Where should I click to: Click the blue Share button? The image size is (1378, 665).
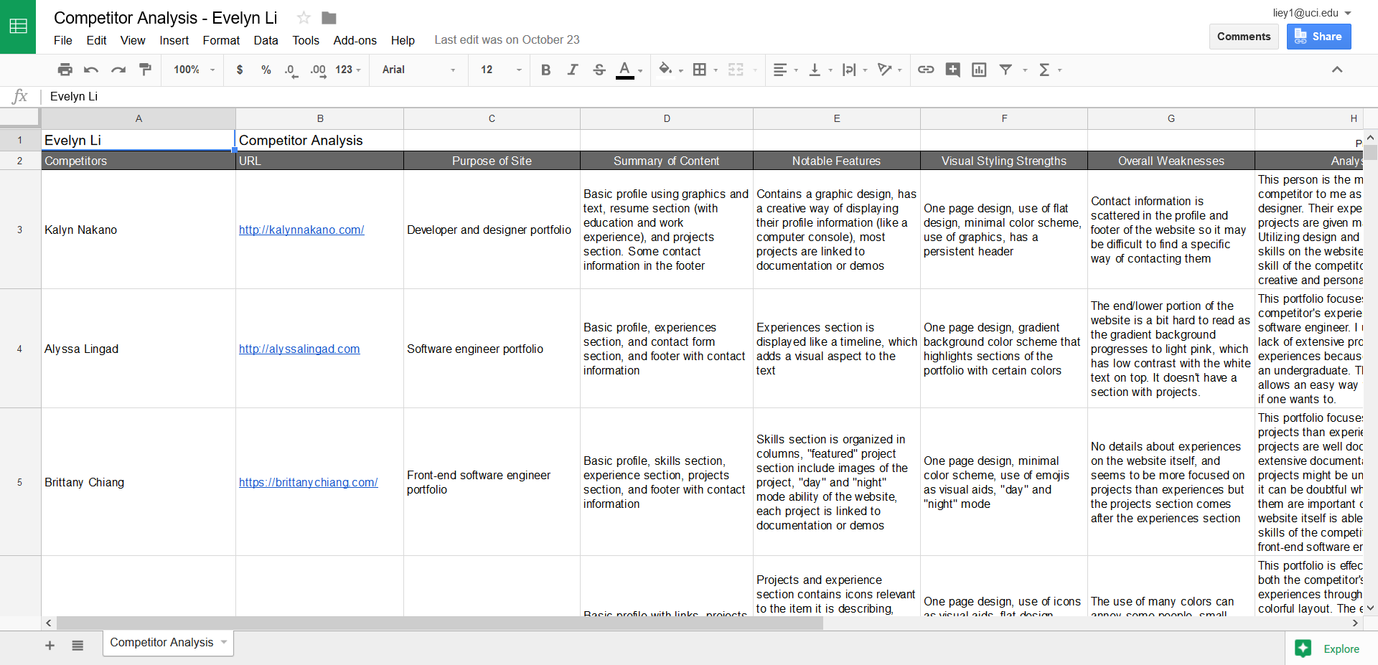coord(1318,37)
